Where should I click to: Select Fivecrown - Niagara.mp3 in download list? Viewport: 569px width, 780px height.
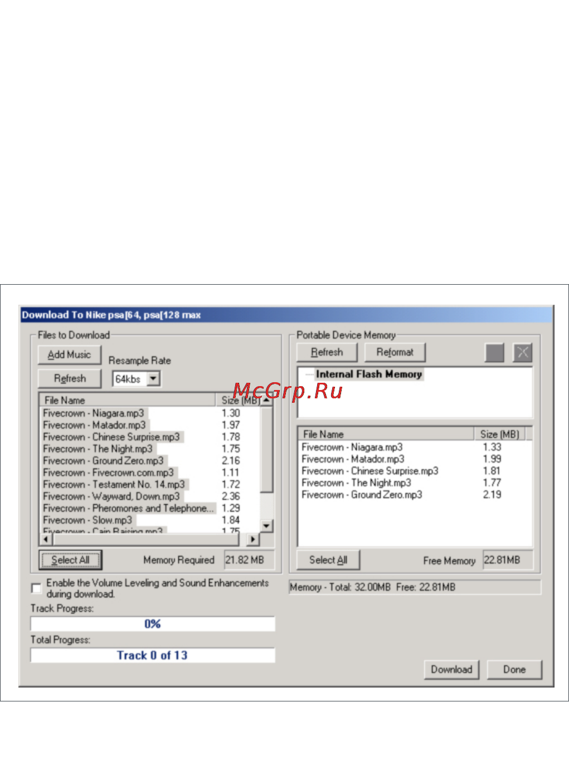click(94, 413)
